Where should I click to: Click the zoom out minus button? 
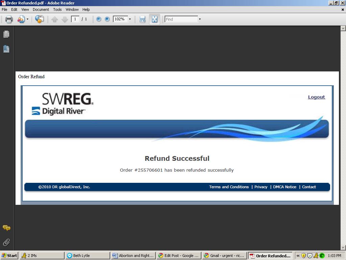click(99, 19)
